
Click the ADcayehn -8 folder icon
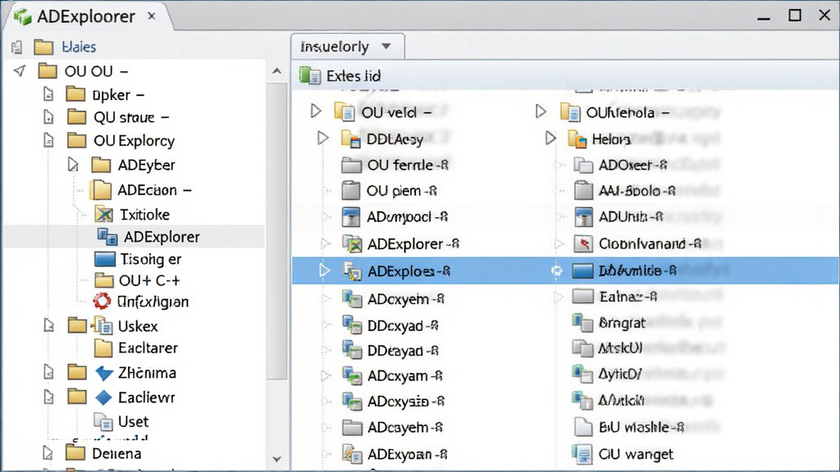coord(352,428)
